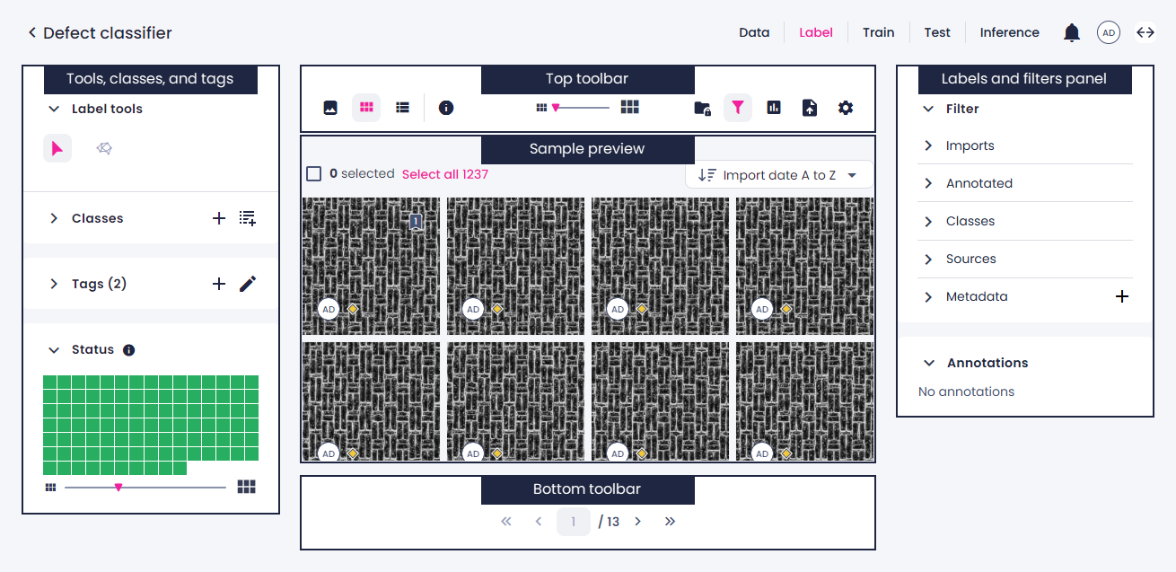Image resolution: width=1176 pixels, height=572 pixels.
Task: Go back using the arrow beside Defect classifier
Action: point(32,33)
